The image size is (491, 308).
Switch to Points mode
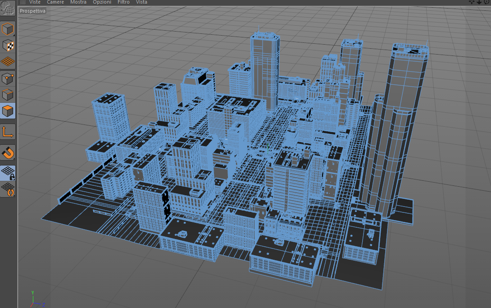8,78
